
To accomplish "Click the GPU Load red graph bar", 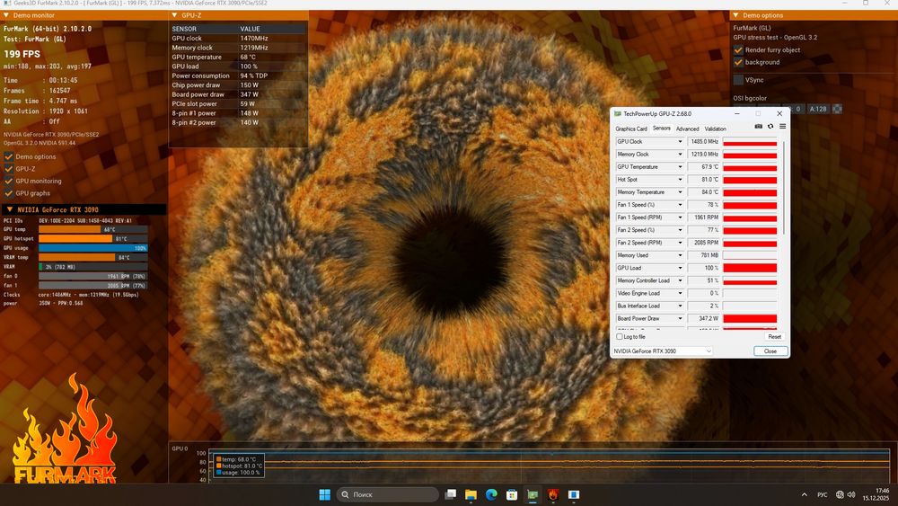I will coord(750,268).
